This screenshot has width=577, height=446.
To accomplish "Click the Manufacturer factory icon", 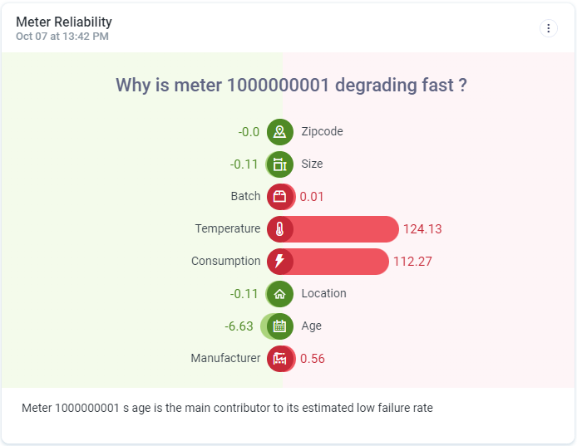I will pyautogui.click(x=280, y=359).
